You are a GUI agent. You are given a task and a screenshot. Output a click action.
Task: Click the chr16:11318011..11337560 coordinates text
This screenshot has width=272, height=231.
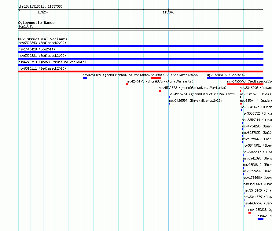click(x=40, y=6)
